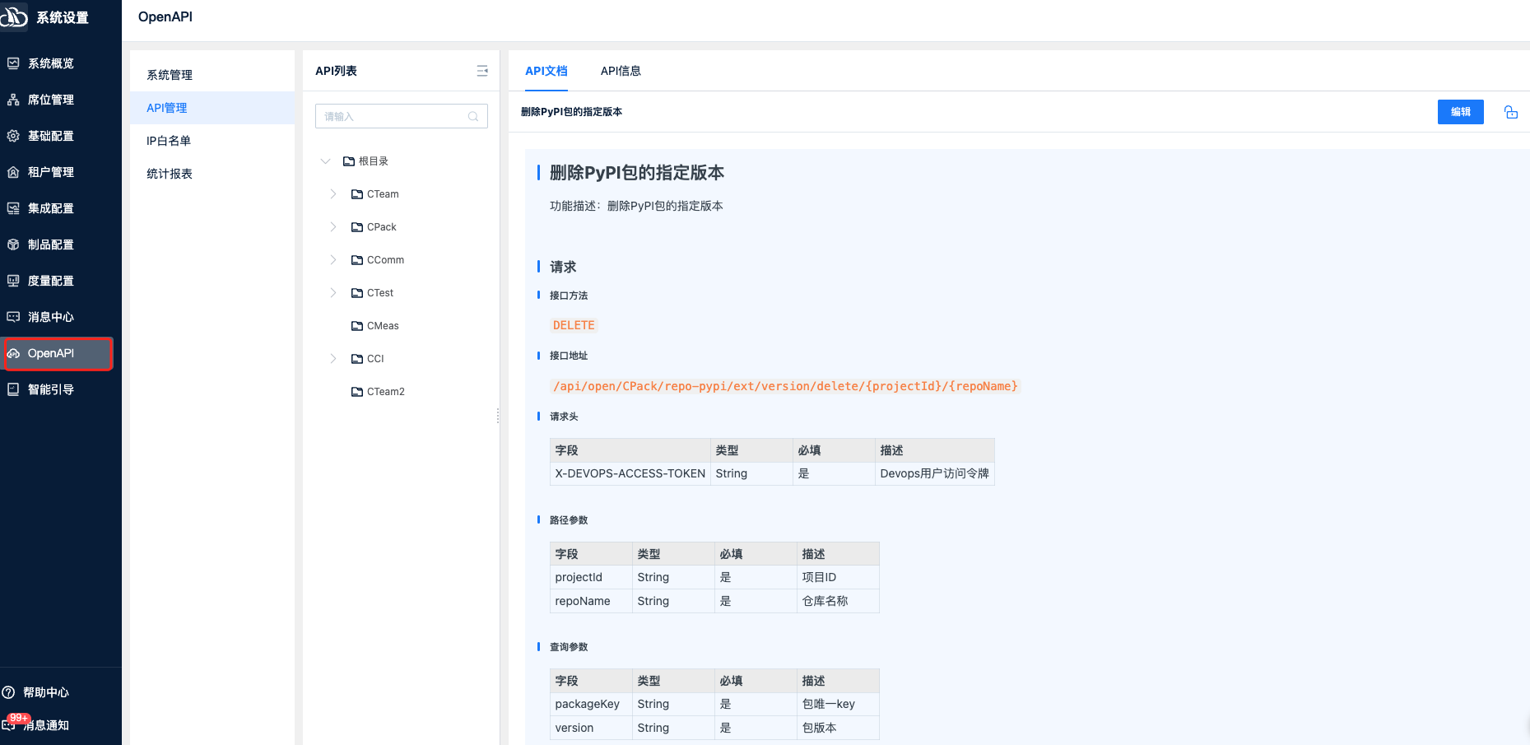Click the CPack folder icon
The width and height of the screenshot is (1530, 745).
357,227
